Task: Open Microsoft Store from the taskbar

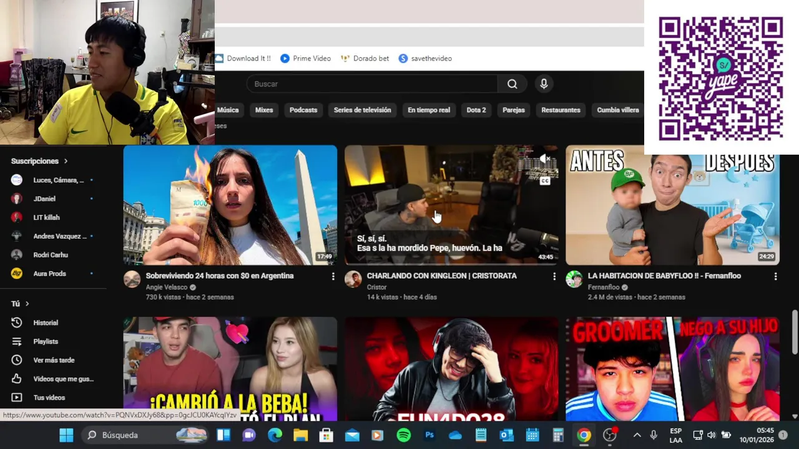Action: click(x=326, y=435)
